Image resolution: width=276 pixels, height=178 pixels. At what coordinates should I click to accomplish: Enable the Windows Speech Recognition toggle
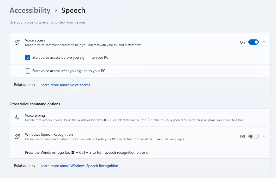coord(253,136)
